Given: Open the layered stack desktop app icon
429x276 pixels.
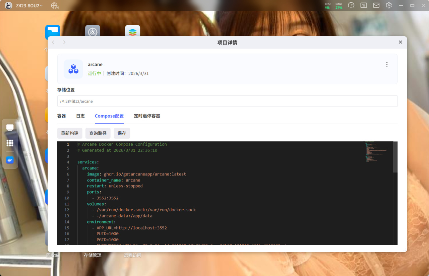Looking at the screenshot, I should (x=132, y=31).
